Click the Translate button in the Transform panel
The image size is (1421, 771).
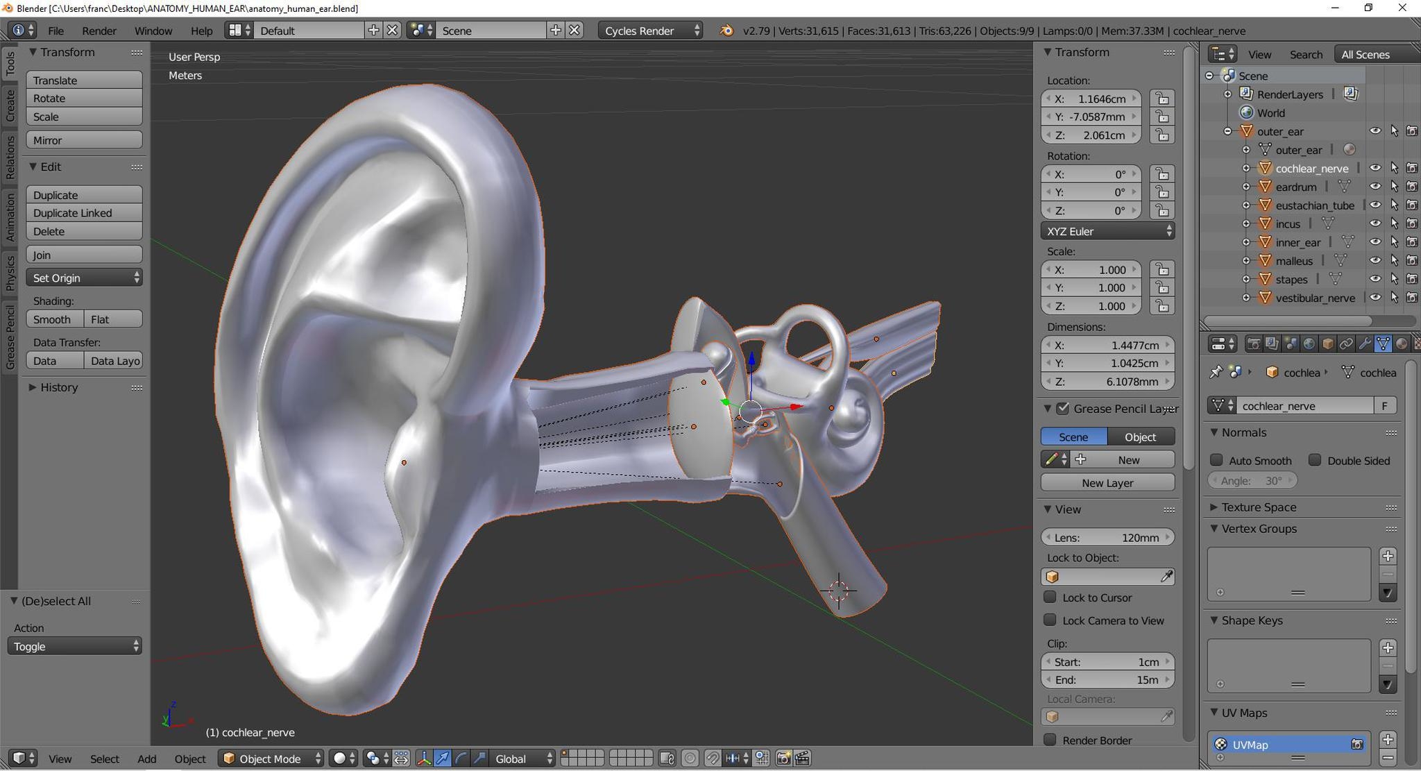pyautogui.click(x=84, y=80)
